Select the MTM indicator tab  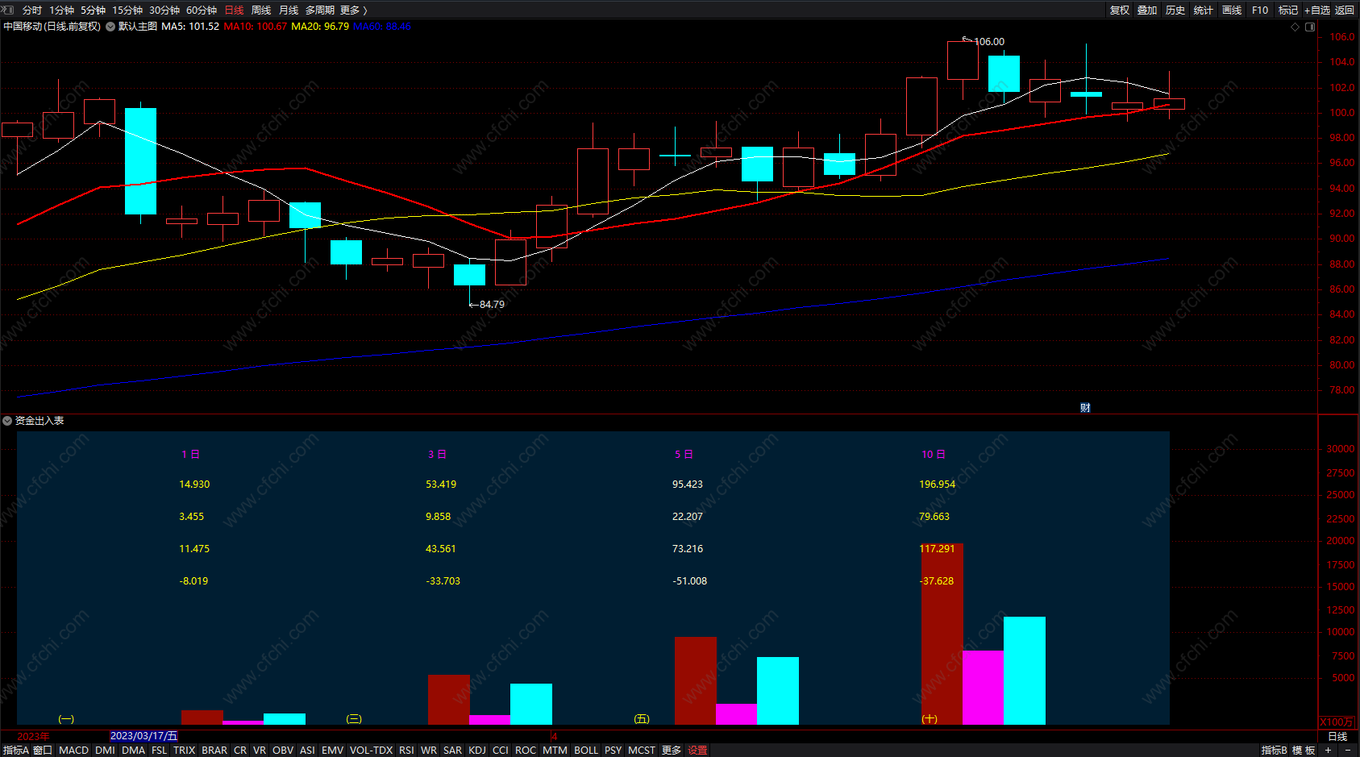(x=555, y=751)
